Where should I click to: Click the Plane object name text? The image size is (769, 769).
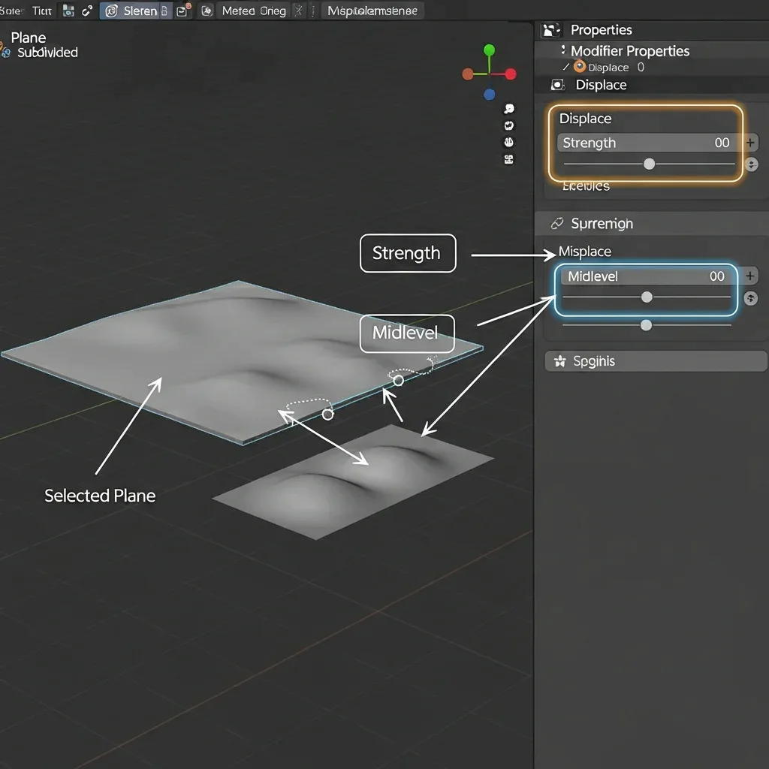tap(29, 38)
